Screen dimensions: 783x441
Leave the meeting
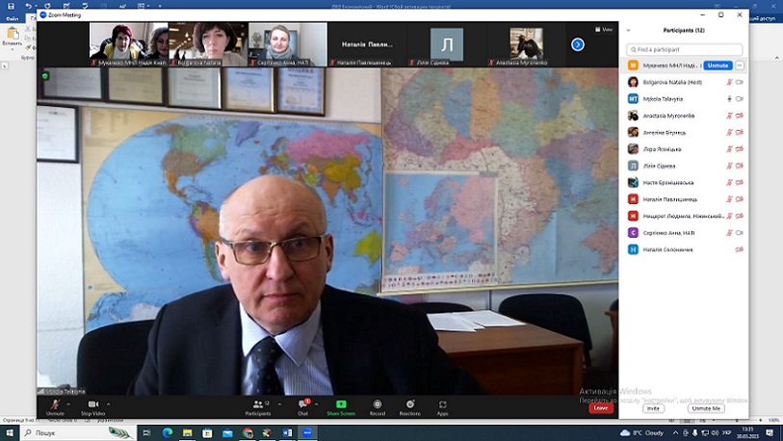click(x=601, y=408)
